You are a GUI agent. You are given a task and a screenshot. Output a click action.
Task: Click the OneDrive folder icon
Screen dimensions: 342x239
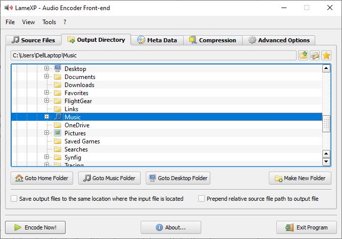tap(58, 125)
